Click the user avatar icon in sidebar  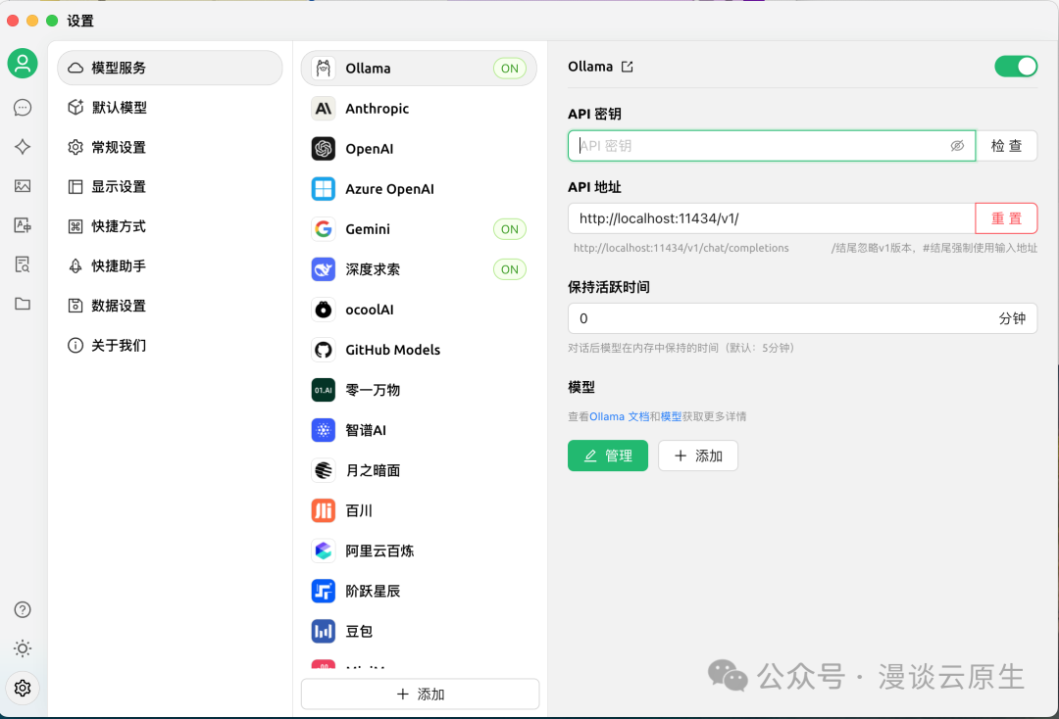23,64
